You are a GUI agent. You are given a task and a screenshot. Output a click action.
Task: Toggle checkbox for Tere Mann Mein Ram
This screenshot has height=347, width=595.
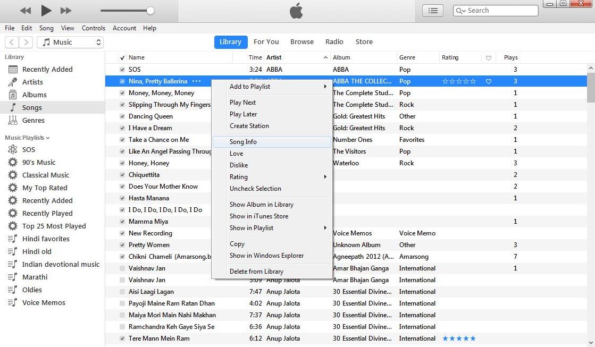[122, 338]
